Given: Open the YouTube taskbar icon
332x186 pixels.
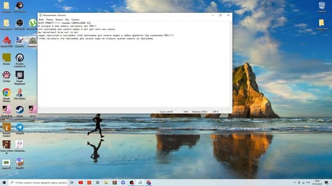Looking at the screenshot, I should [x=81, y=182].
